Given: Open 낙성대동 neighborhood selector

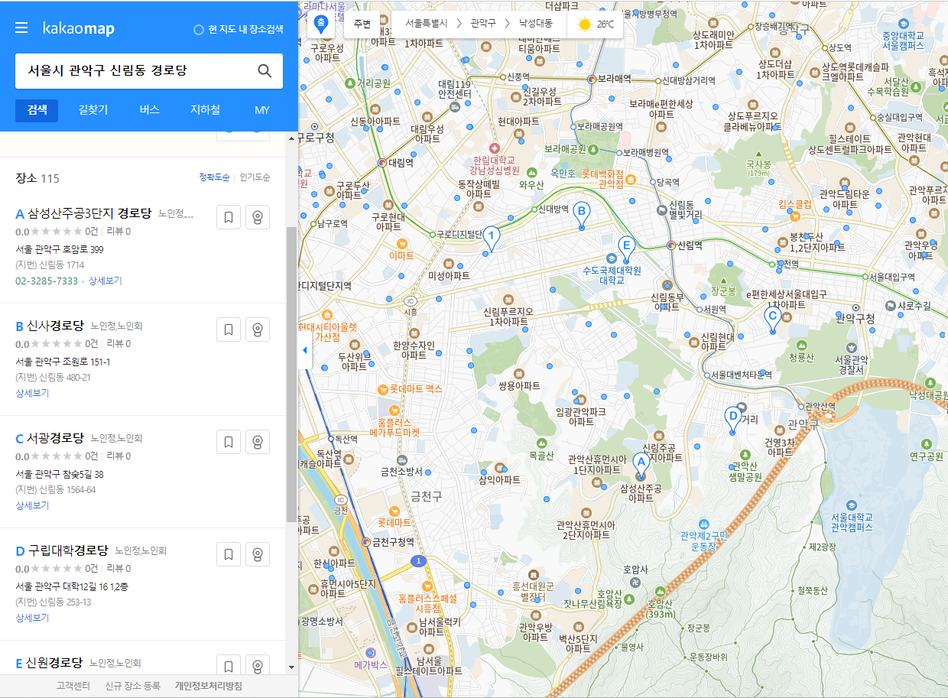Looking at the screenshot, I should (x=535, y=24).
